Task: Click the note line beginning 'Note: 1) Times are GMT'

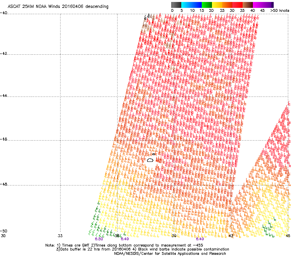Action: (124, 245)
